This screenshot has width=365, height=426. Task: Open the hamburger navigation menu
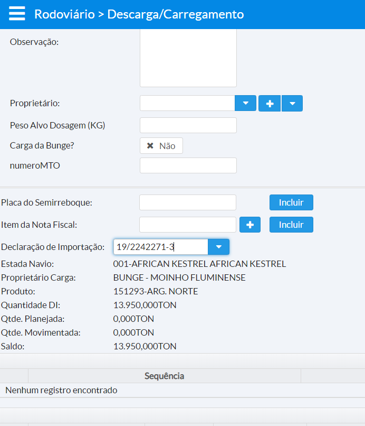[17, 14]
